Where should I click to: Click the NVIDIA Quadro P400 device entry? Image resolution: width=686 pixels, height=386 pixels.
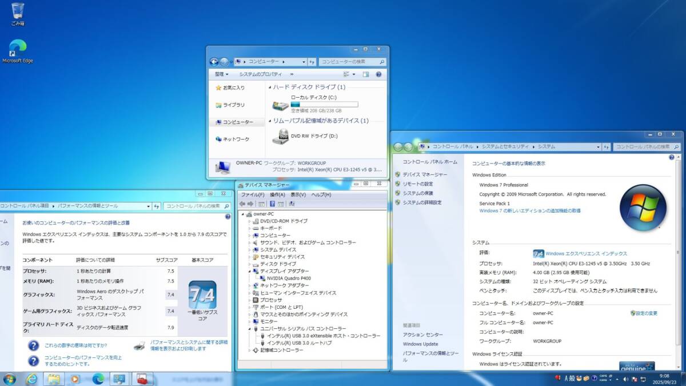pyautogui.click(x=290, y=278)
